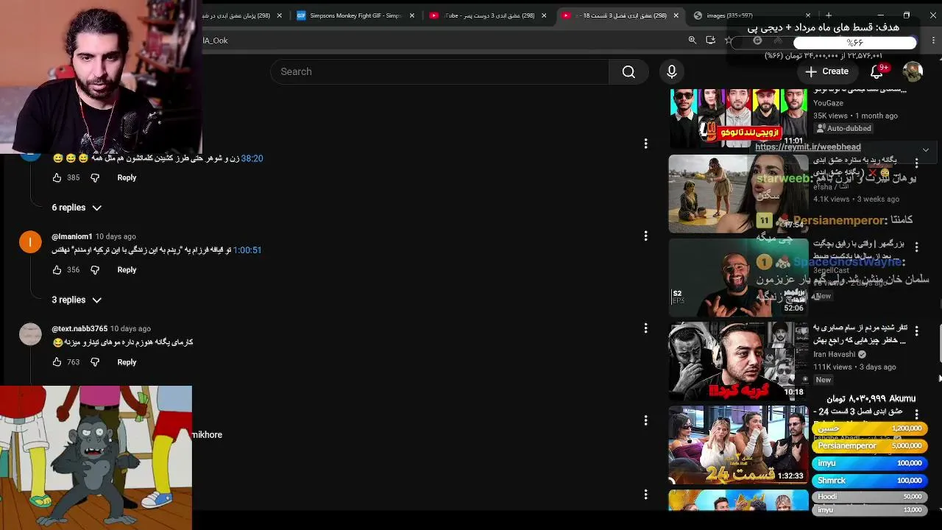942x530 pixels.
Task: Dislike the comment by @lmaniom1
Action: coord(95,270)
